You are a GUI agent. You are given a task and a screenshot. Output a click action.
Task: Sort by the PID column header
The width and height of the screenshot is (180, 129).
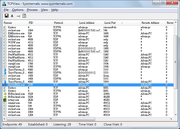[40, 23]
